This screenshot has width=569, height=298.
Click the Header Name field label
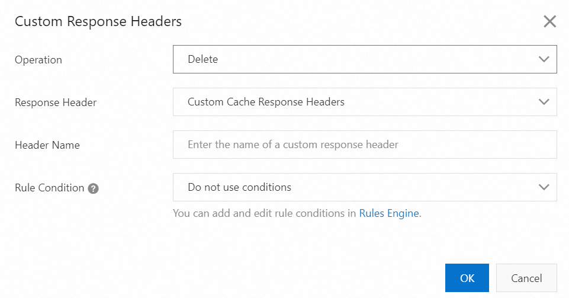[47, 145]
